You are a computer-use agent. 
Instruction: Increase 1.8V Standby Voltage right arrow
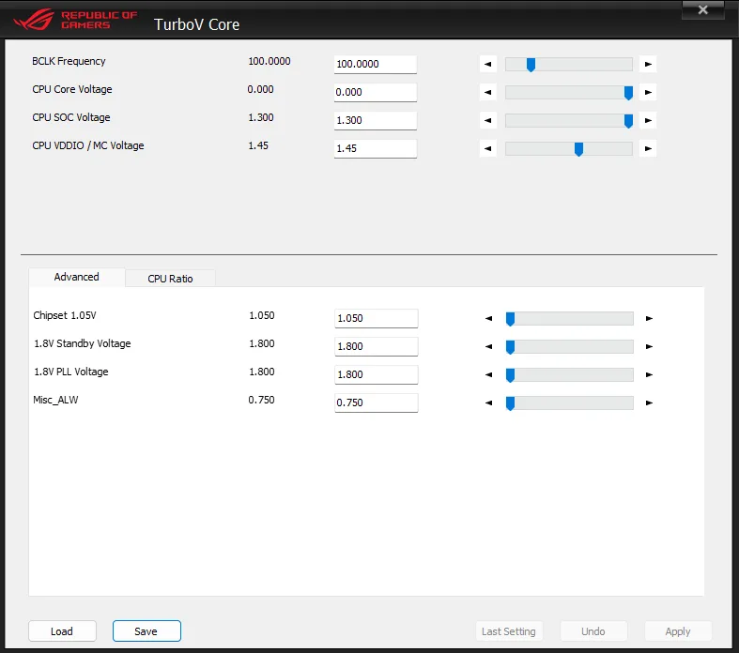(x=649, y=347)
